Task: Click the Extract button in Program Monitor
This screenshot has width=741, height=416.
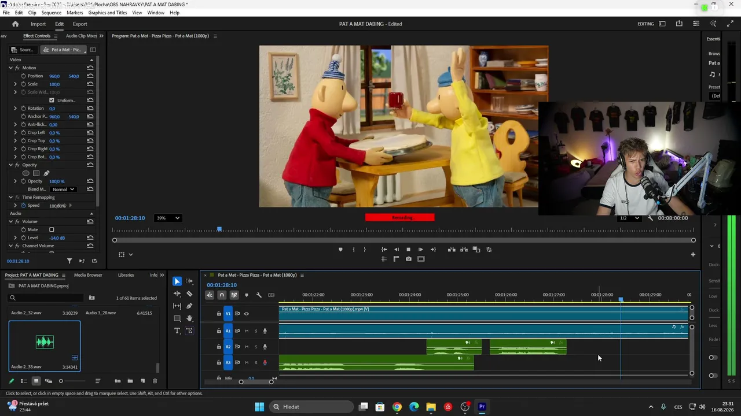Action: (464, 250)
